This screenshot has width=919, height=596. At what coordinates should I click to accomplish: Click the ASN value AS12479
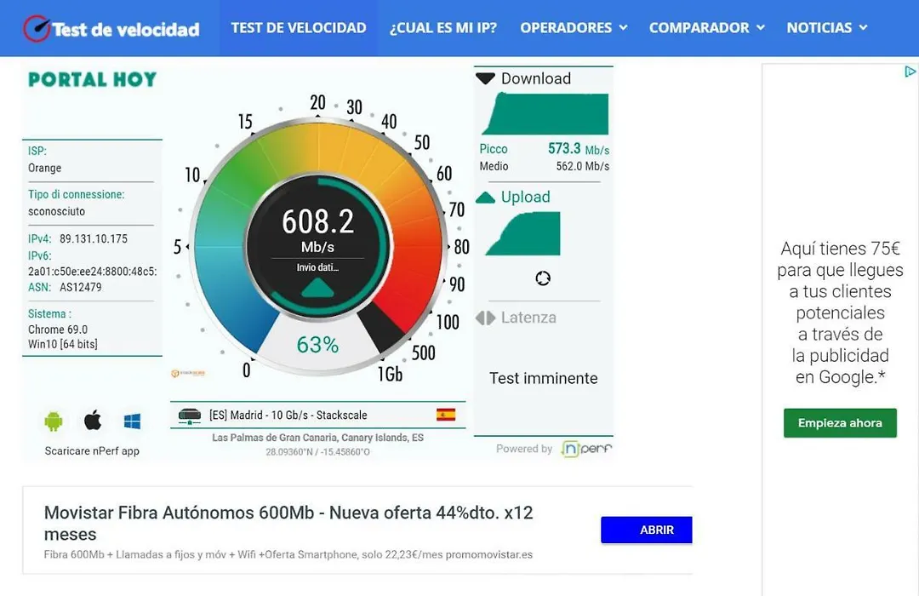tap(80, 287)
